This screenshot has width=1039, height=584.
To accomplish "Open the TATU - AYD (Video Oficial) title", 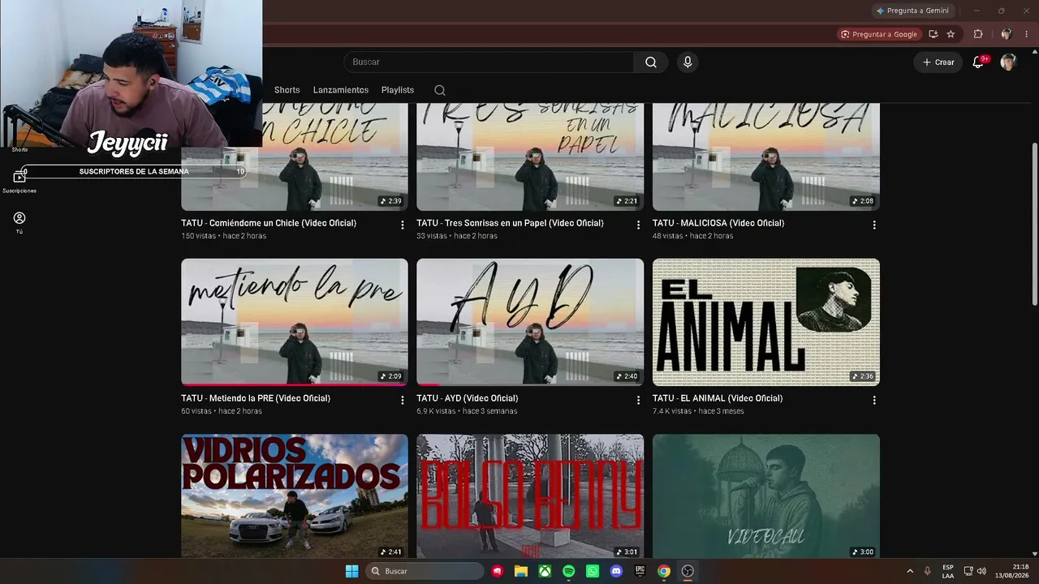I will click(467, 398).
